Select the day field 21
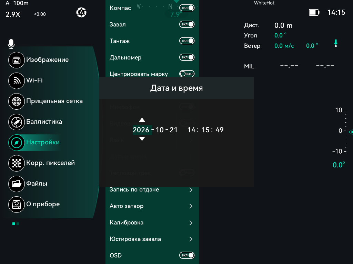 [x=173, y=130]
